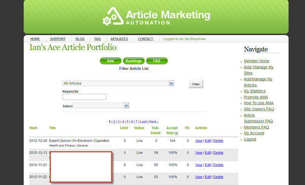305x185 pixels.
Task: Open My Account sidebar link
Action: pyautogui.click(x=254, y=133)
